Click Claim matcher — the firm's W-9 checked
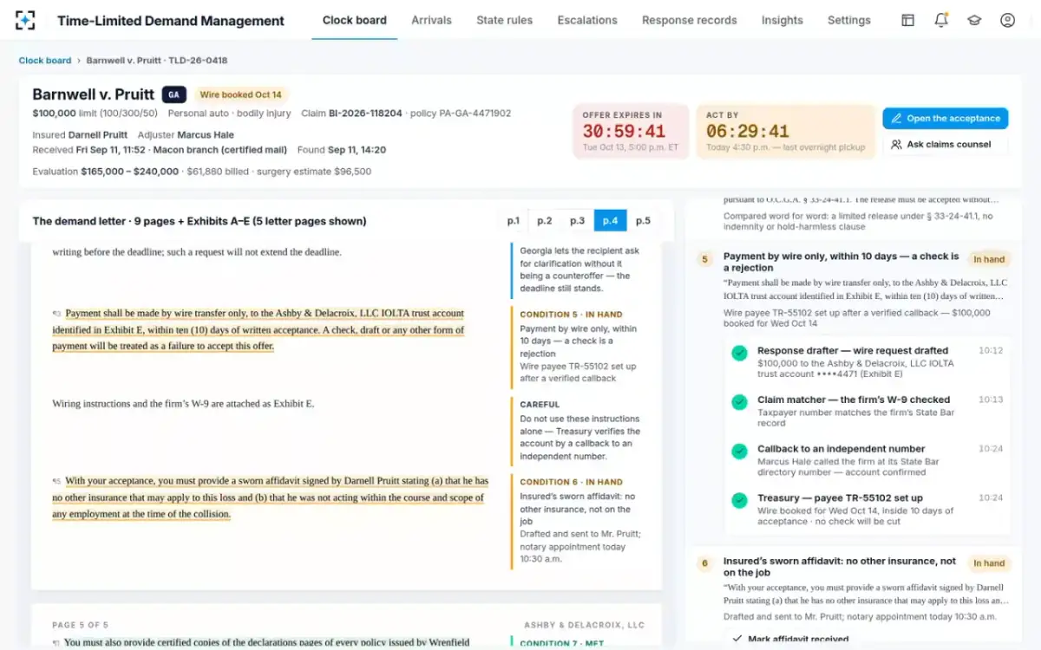 854,400
